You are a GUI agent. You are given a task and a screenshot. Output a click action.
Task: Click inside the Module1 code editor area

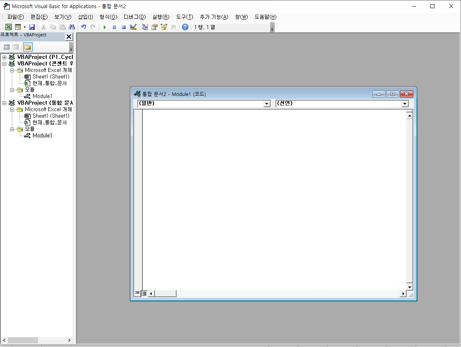274,199
